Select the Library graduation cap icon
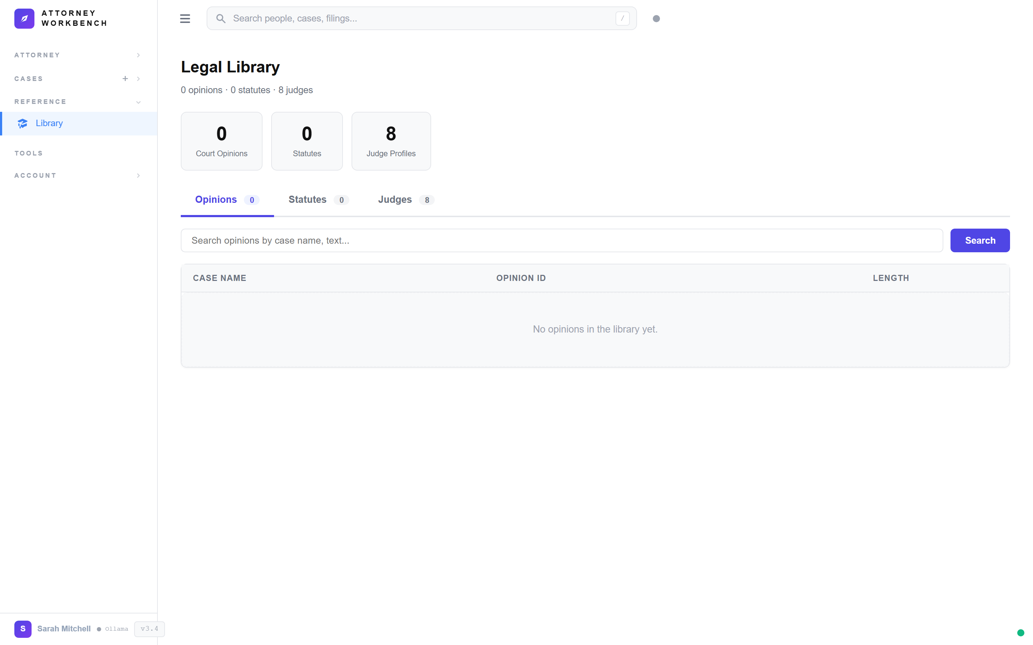 (x=22, y=123)
